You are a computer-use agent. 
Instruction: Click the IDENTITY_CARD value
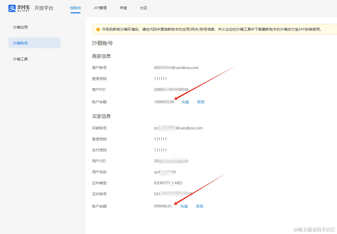tap(168, 183)
